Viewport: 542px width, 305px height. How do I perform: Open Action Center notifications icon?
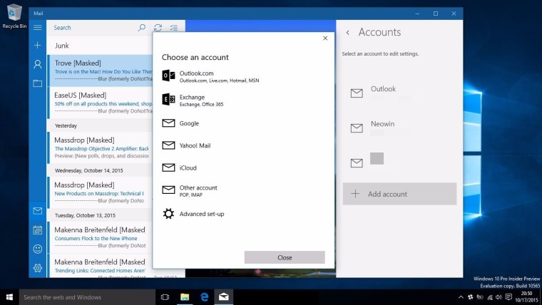coord(508,297)
